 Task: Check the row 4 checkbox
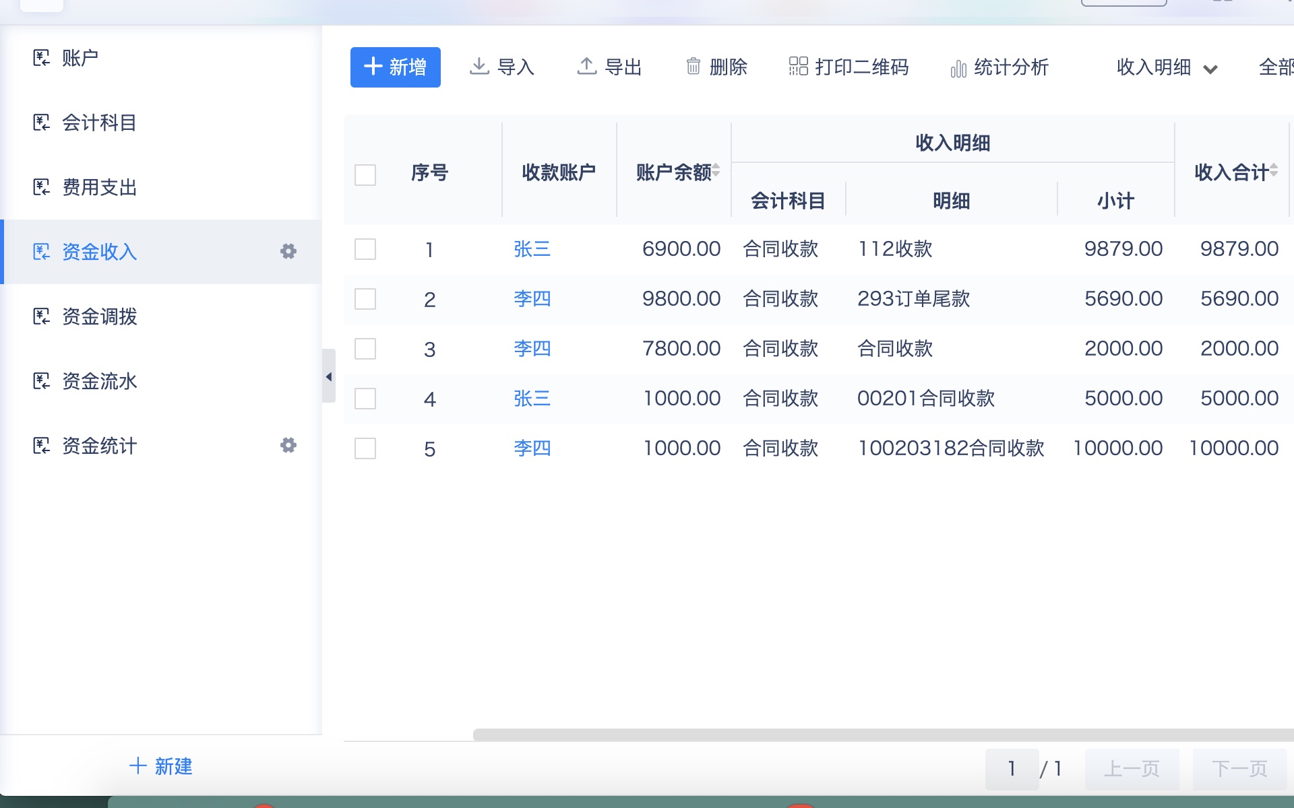(365, 399)
